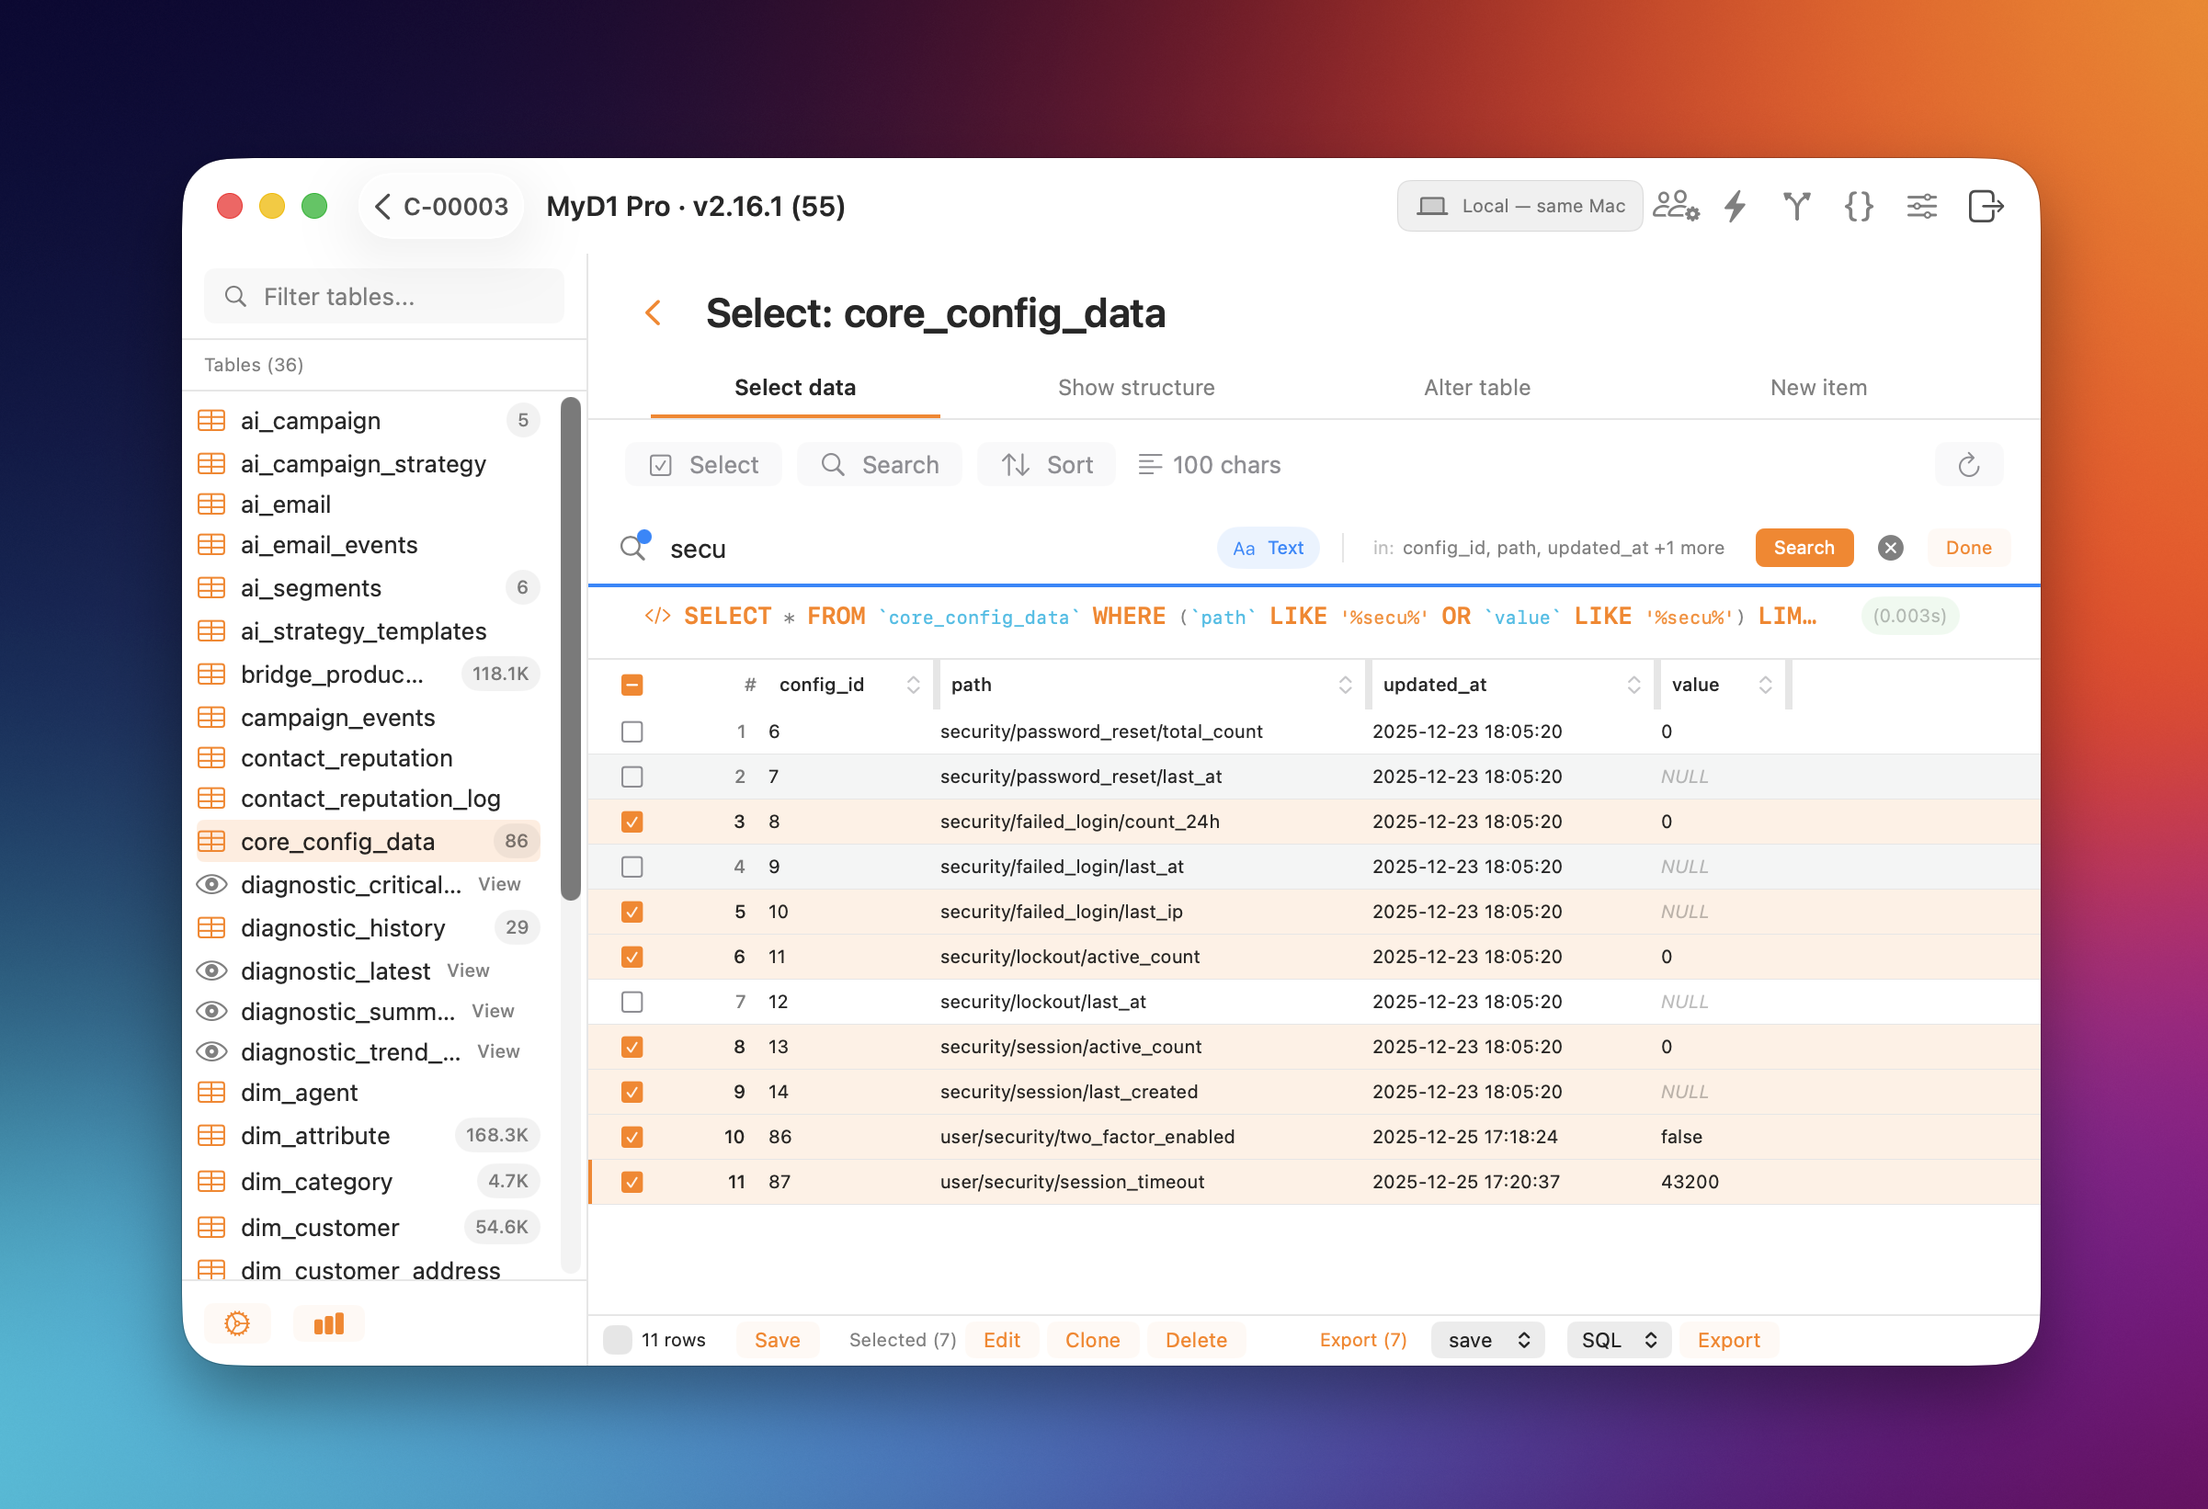Toggle the header select-all checkbox
The width and height of the screenshot is (2208, 1509).
[x=632, y=685]
